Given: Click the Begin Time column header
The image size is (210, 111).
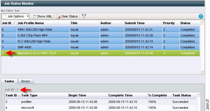Looking at the screenshot, I should 88,95.
